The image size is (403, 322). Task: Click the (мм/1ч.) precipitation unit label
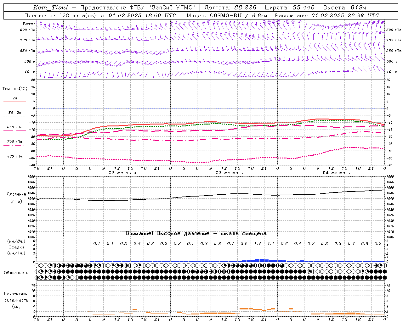click(16, 253)
